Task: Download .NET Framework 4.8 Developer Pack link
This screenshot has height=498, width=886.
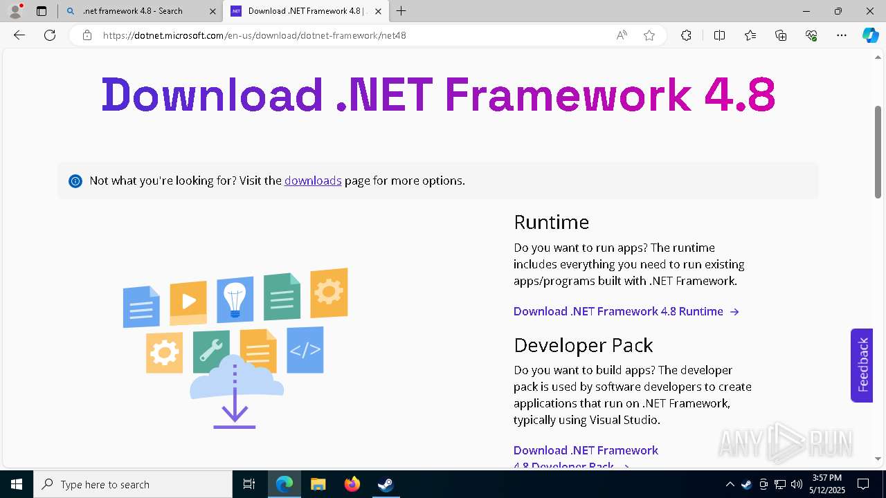Action: click(x=586, y=458)
